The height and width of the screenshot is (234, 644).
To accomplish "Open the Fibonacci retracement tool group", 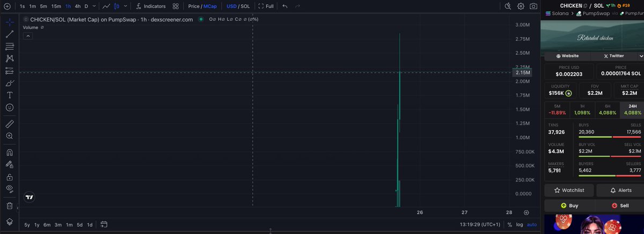I will click(10, 47).
